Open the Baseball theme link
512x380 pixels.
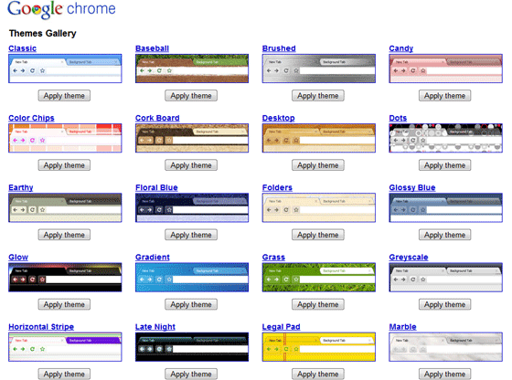152,48
